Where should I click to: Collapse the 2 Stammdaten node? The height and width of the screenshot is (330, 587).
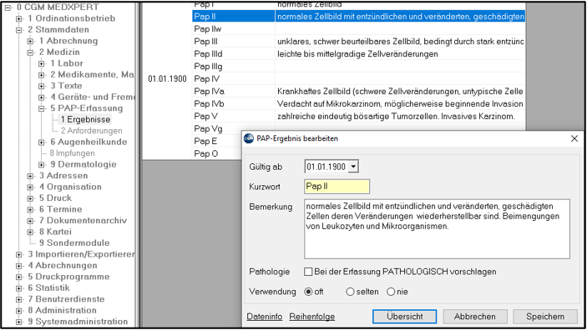(18, 30)
